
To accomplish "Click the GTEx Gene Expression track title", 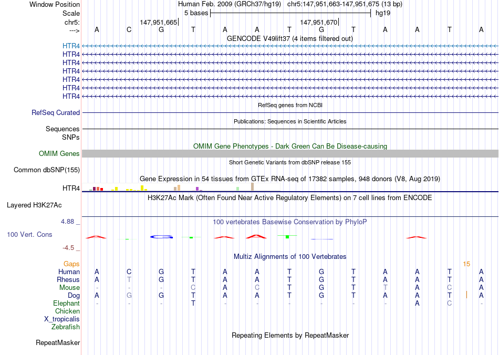I will click(x=290, y=179).
